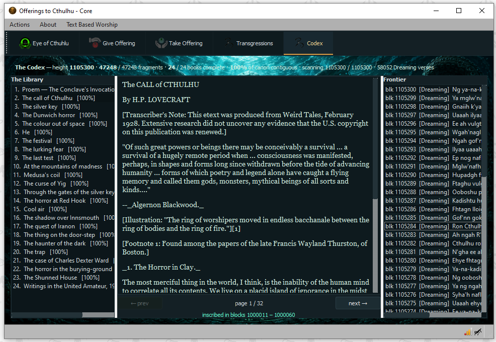496x342 pixels.
Task: Click the prev page button
Action: [x=139, y=303]
